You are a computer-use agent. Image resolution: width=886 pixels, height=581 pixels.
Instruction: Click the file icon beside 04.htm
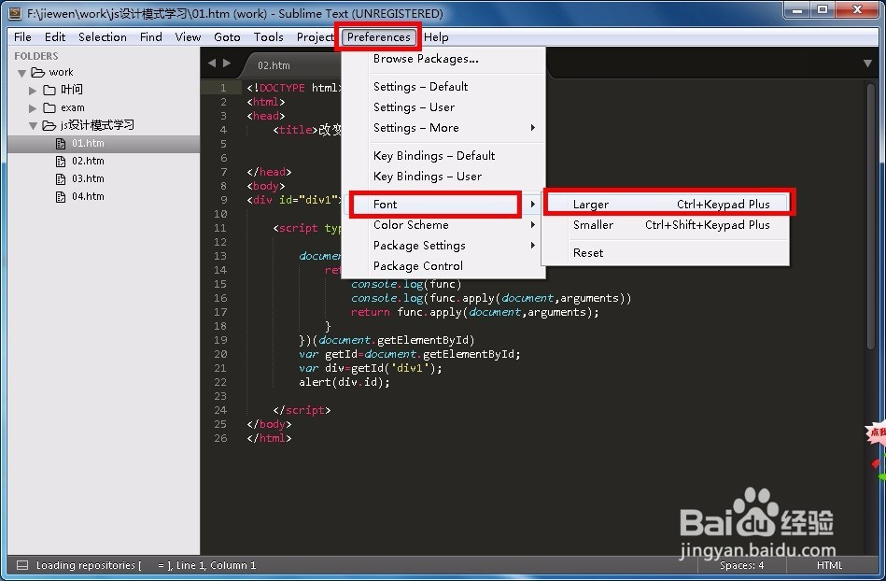(x=60, y=196)
